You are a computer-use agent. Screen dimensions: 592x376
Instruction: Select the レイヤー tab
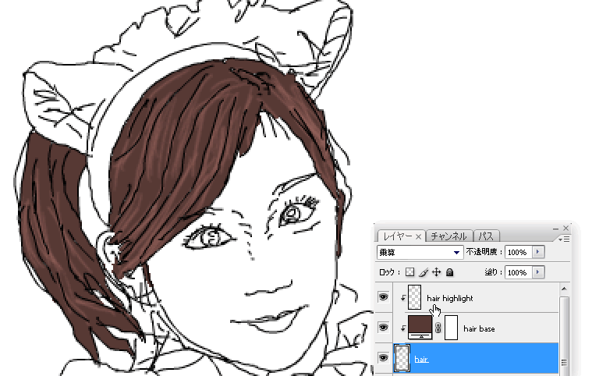pos(398,236)
